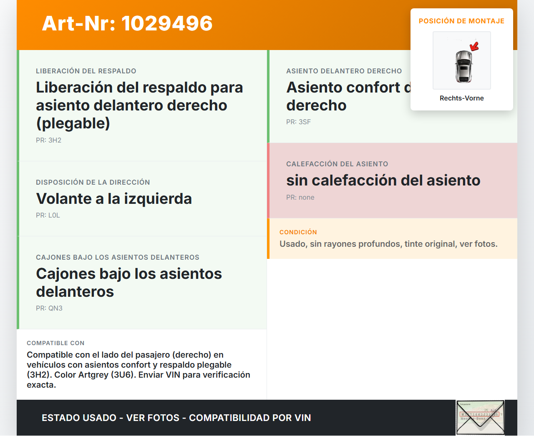534x436 pixels.
Task: Click the PR: 3H2 code
Action: (48, 140)
